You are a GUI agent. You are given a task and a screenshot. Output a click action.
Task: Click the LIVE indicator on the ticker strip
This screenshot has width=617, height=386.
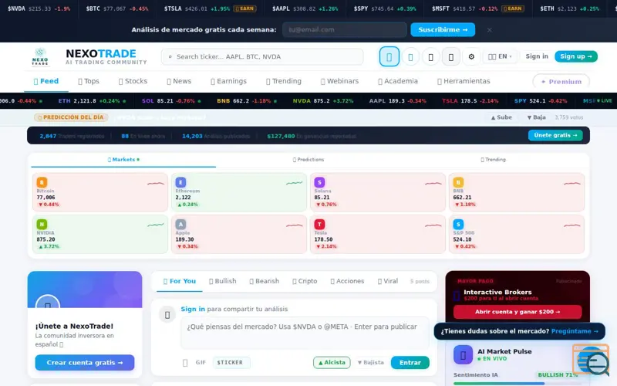coord(605,101)
